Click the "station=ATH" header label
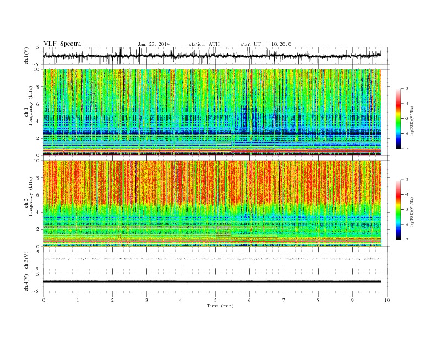This screenshot has width=436, height=337. [x=204, y=44]
